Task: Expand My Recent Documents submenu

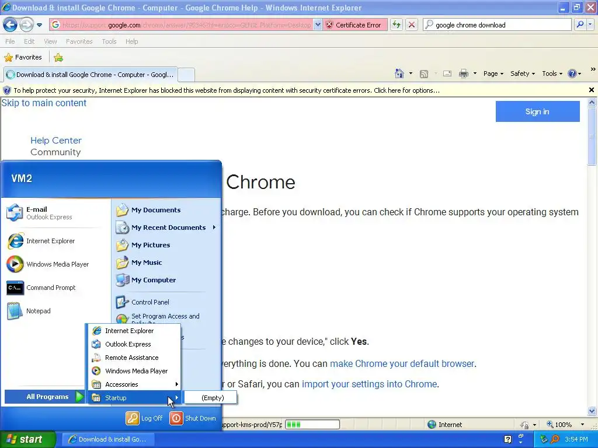Action: 166,228
